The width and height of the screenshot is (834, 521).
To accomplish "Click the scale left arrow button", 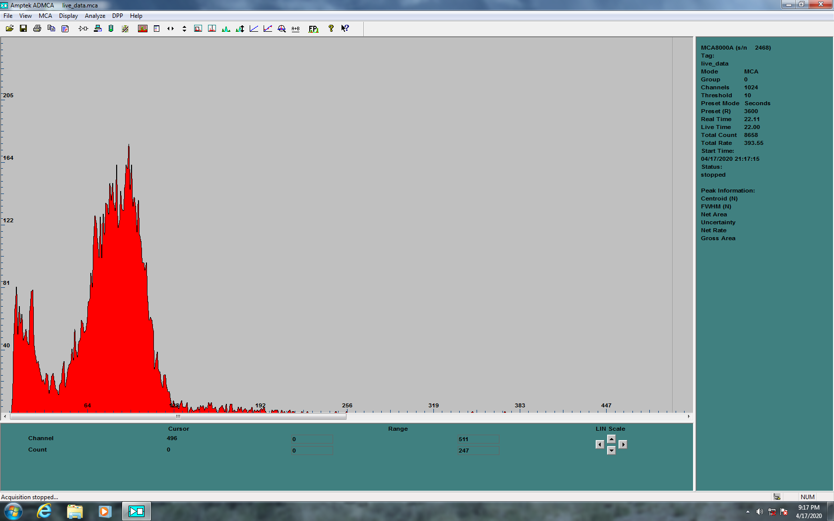I will pyautogui.click(x=600, y=445).
